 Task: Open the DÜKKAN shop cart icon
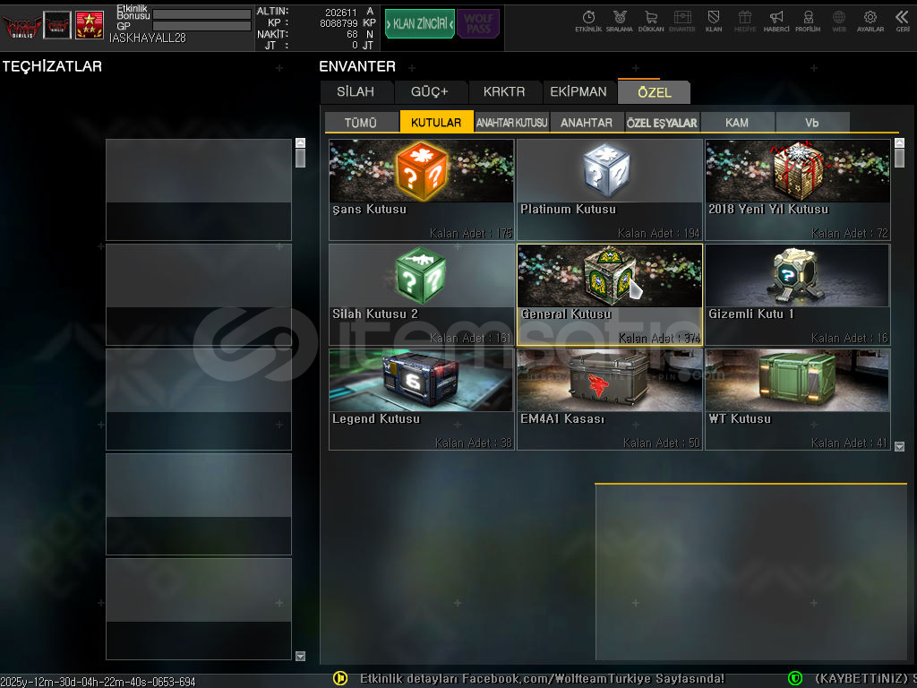[x=651, y=21]
